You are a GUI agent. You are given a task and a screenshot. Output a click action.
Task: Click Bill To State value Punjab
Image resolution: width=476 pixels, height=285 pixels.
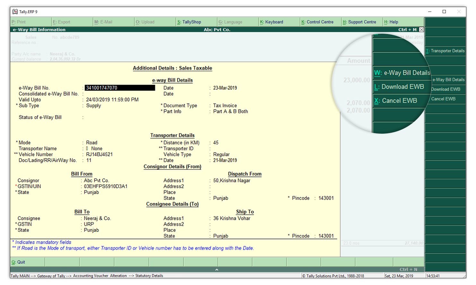(x=91, y=230)
